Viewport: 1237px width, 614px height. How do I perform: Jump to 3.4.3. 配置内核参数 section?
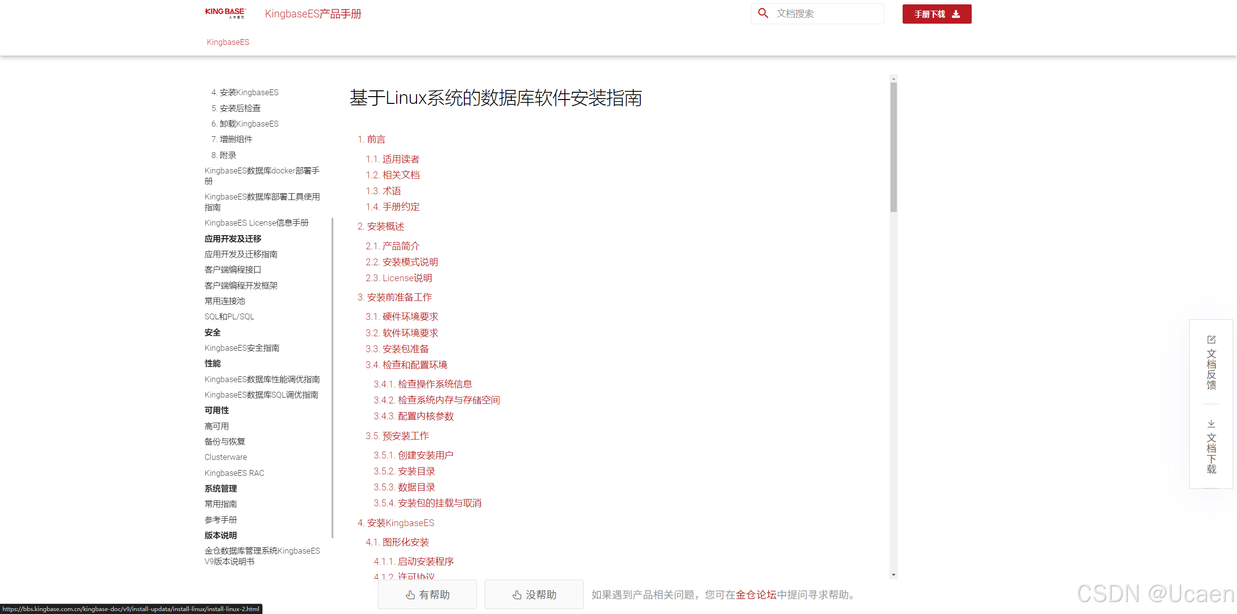point(414,416)
